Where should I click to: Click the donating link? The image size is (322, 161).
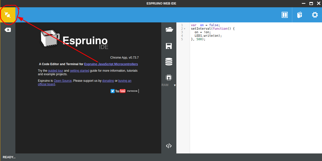108,80
